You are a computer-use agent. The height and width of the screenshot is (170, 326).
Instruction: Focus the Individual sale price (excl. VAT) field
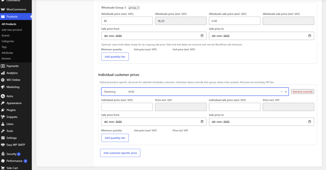click(235, 107)
